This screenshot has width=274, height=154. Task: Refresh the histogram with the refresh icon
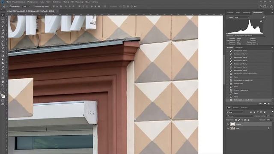264,18
